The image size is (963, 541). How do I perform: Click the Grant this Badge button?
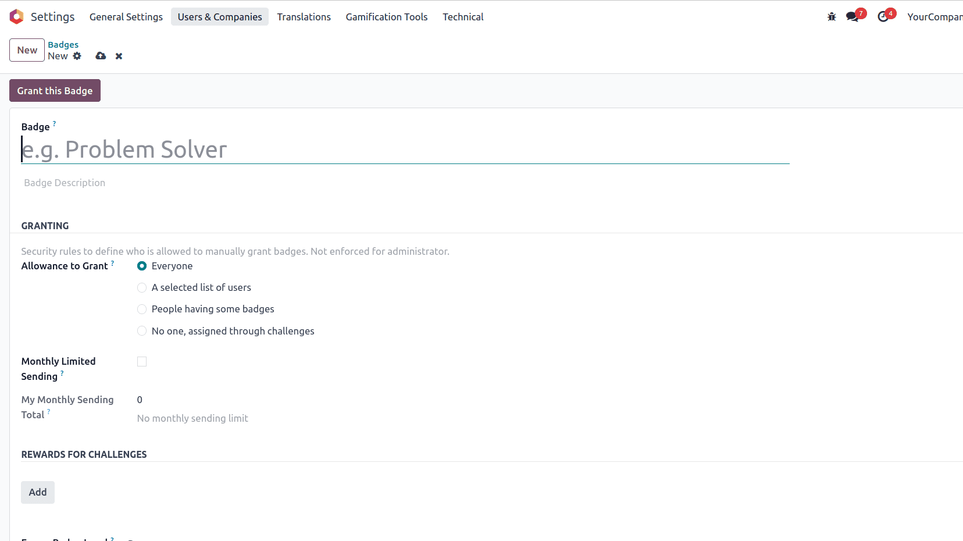[55, 90]
